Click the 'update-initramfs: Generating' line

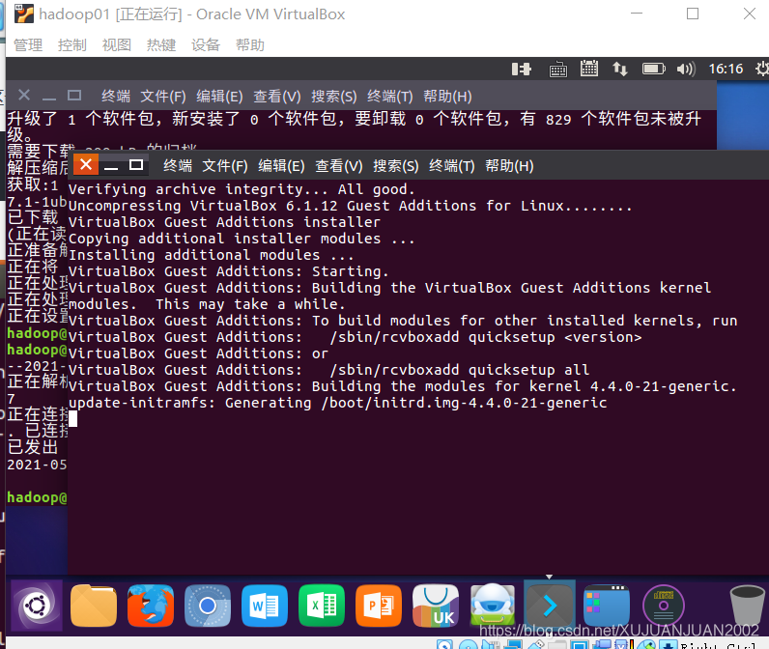[x=337, y=403]
